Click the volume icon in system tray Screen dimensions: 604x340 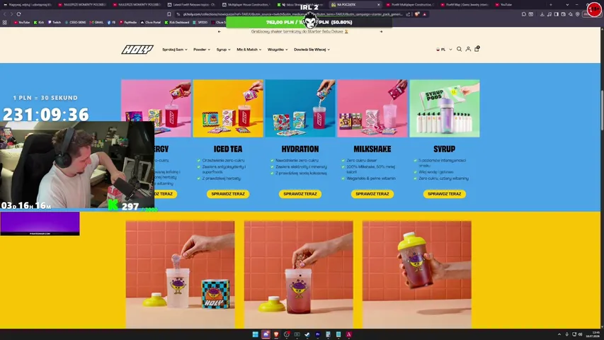(581, 334)
